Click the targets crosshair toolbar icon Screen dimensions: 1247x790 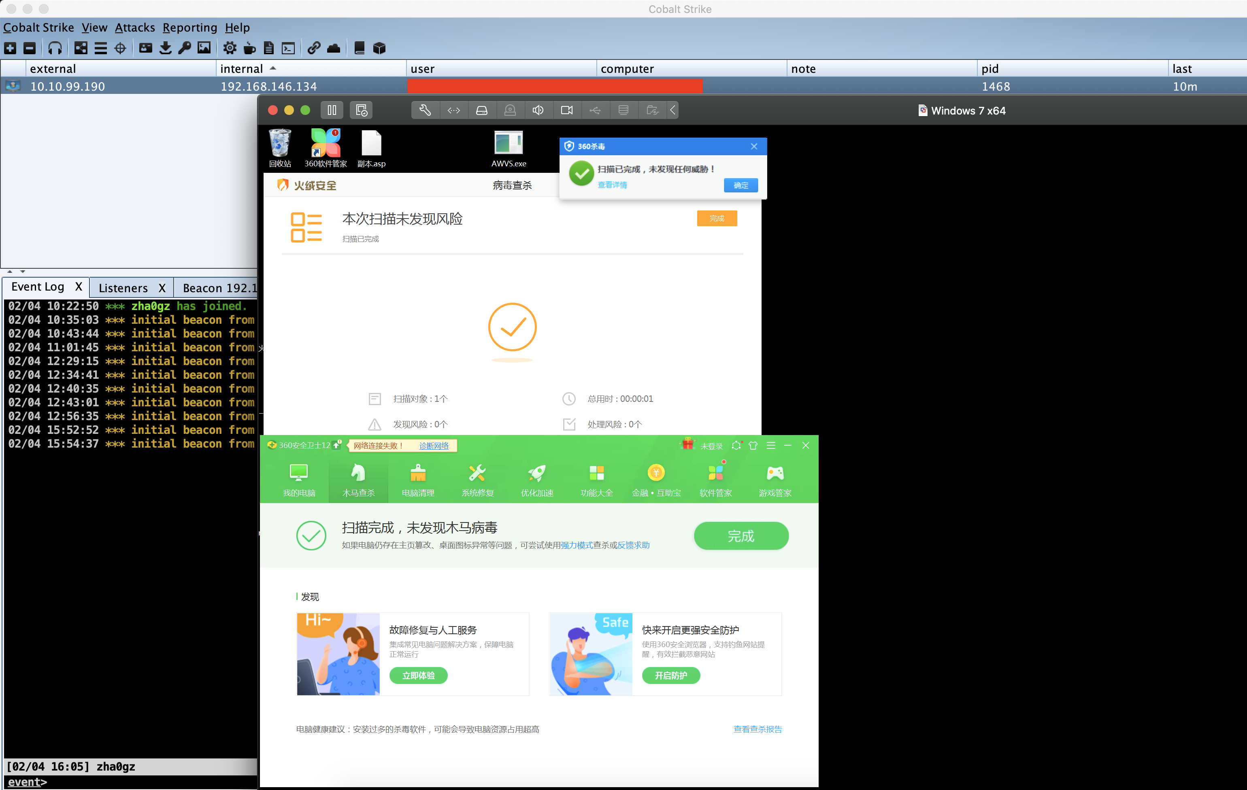click(120, 48)
